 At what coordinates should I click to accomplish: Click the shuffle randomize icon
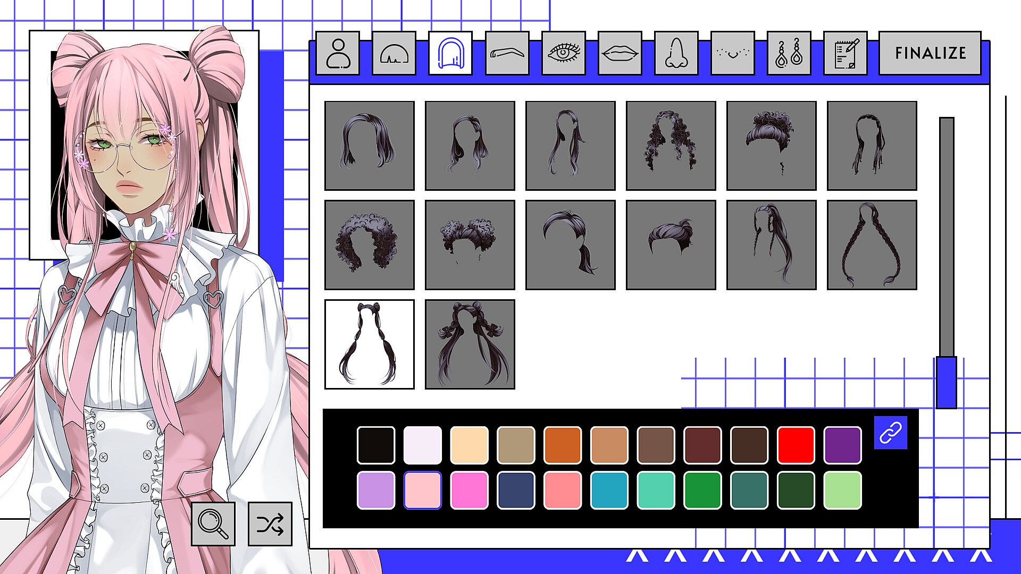click(270, 524)
